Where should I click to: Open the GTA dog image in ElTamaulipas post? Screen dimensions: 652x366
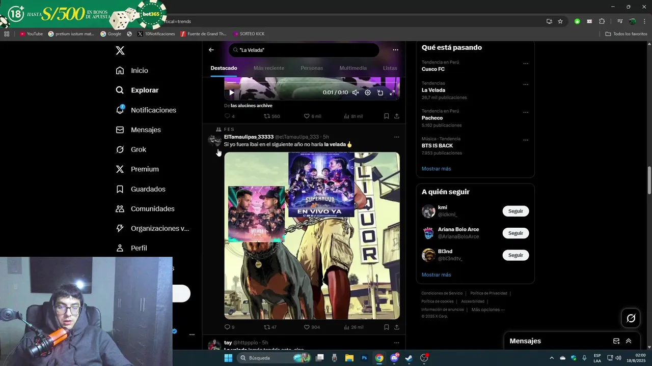coord(312,236)
